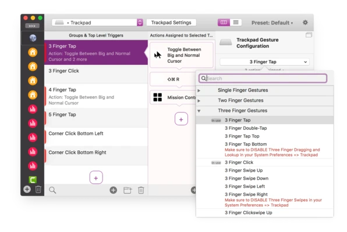Expand the Single Finger Gestures group

tap(199, 90)
